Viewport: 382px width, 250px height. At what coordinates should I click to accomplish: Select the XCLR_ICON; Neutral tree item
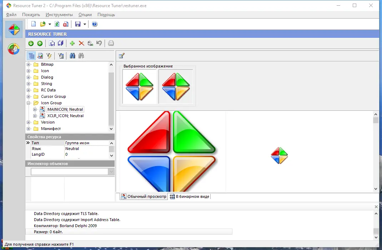point(65,116)
